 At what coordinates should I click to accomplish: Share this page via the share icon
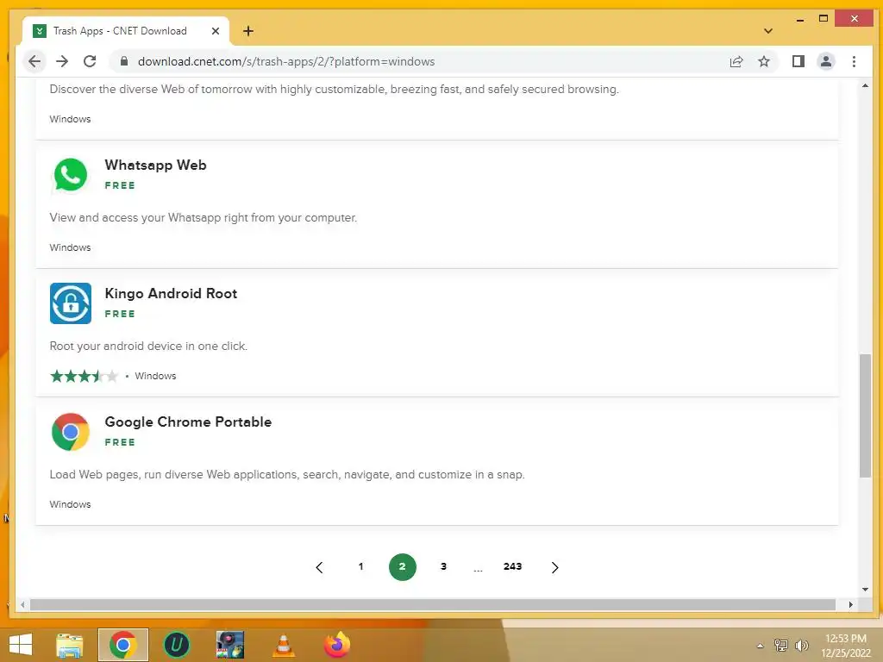pyautogui.click(x=736, y=61)
